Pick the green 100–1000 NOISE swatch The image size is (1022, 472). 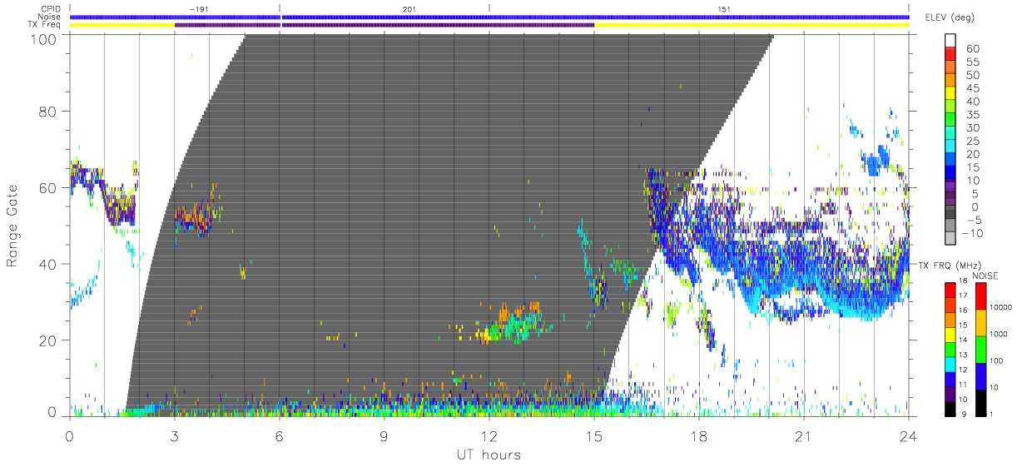tap(982, 348)
